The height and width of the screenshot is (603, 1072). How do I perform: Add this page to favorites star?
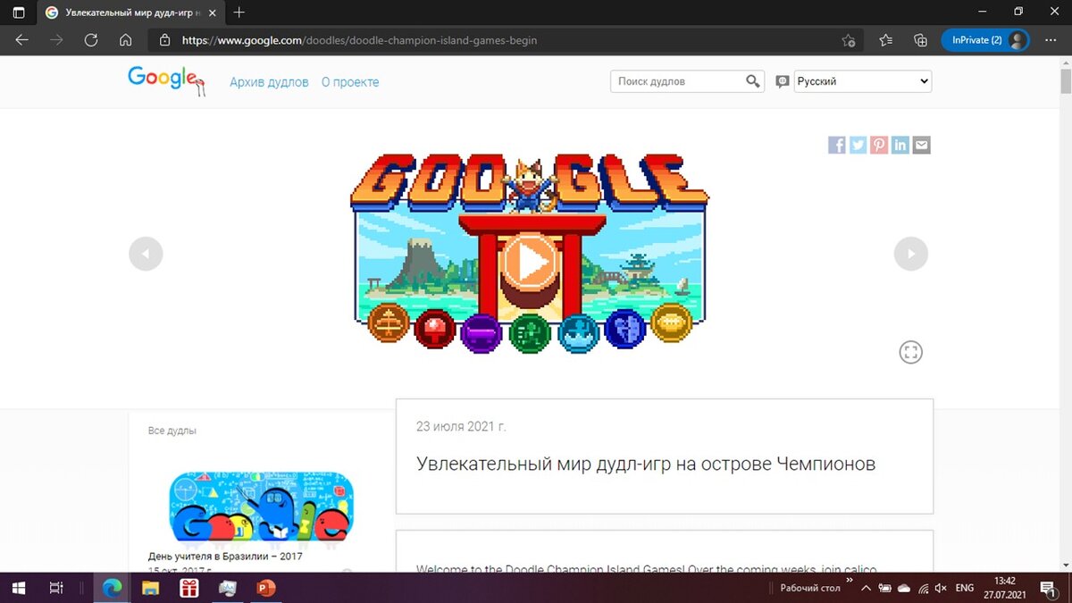tap(848, 40)
